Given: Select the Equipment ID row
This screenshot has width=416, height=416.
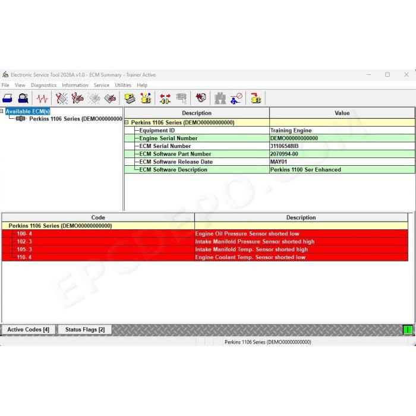Looking at the screenshot, I should point(270,130).
